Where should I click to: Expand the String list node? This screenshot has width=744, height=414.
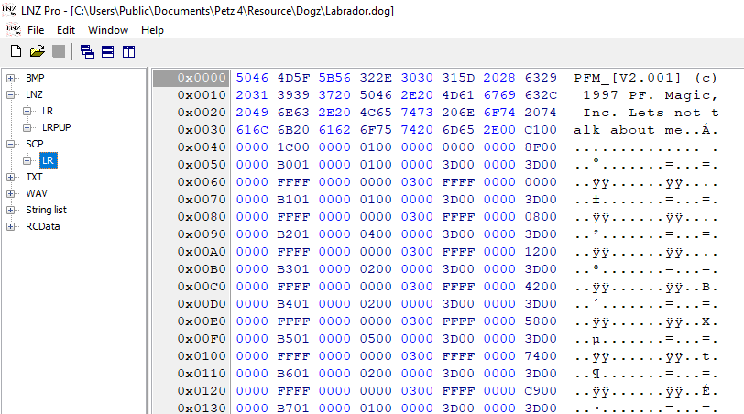11,210
